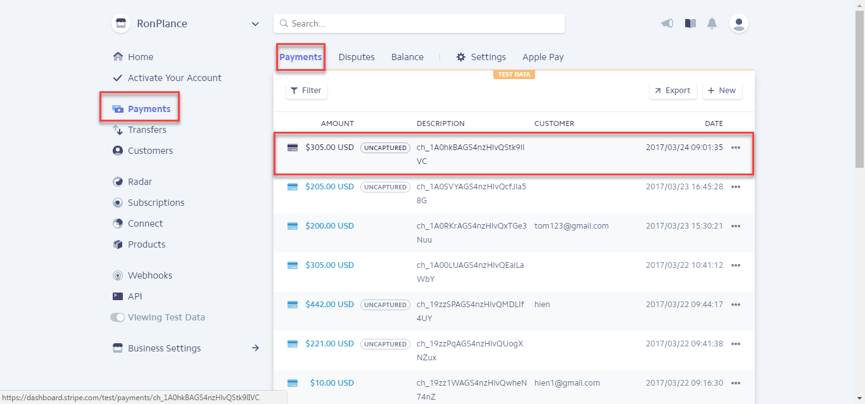Open the documentation book icon
The width and height of the screenshot is (865, 404).
tap(690, 23)
